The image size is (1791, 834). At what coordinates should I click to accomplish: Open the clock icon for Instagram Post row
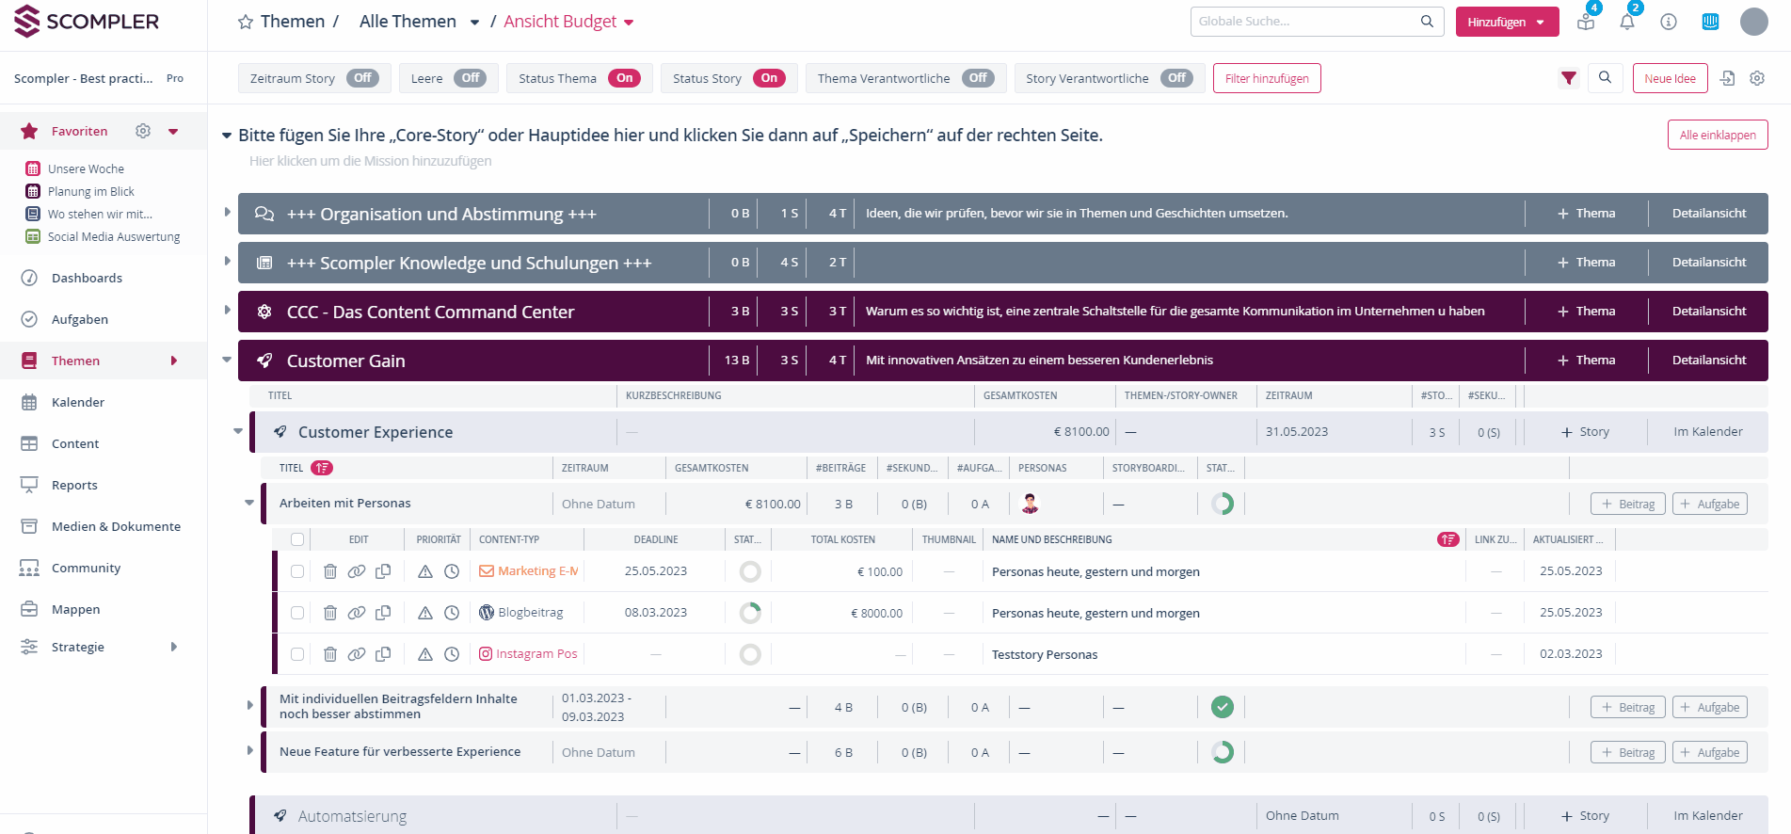tap(452, 654)
